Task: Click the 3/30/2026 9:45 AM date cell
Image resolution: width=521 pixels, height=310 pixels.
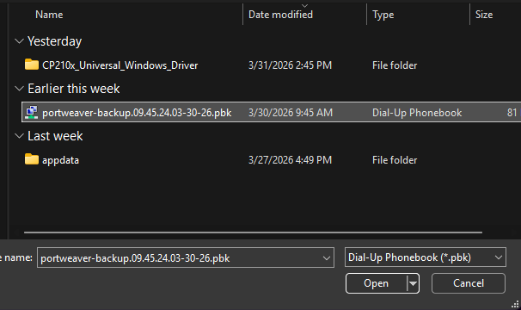Action: [x=291, y=113]
